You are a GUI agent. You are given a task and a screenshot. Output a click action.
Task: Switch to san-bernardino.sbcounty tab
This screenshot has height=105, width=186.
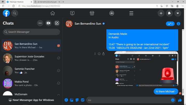pyautogui.click(x=48, y=2)
